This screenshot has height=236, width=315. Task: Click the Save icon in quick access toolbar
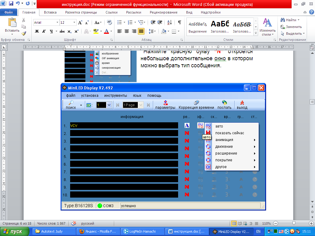click(11, 3)
